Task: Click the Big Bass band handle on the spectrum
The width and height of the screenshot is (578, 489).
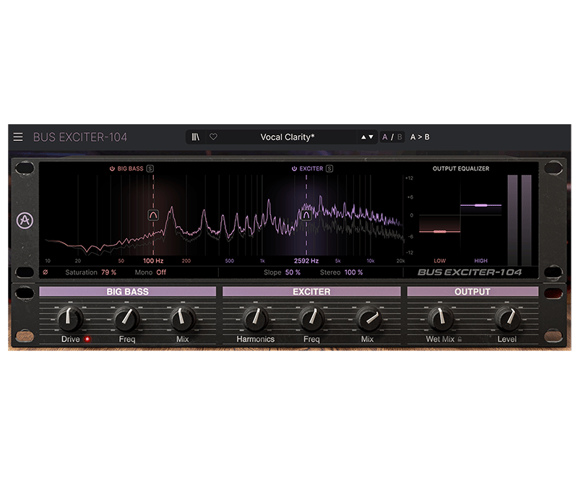Action: pyautogui.click(x=153, y=215)
